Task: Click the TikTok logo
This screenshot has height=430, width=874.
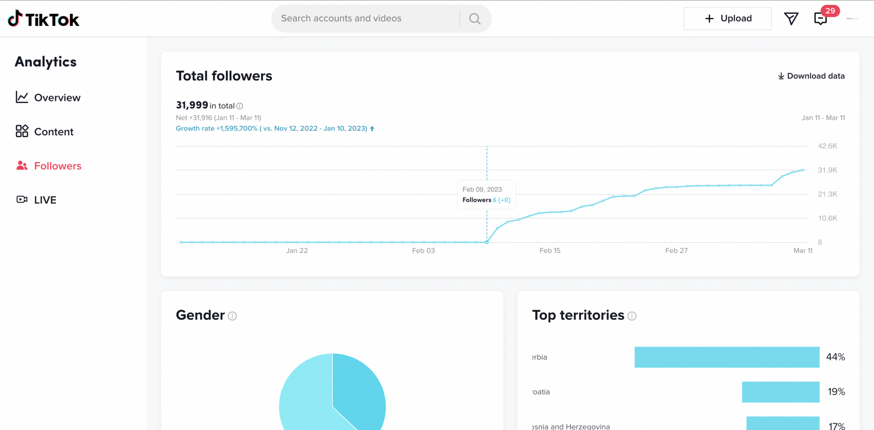Action: [x=44, y=19]
